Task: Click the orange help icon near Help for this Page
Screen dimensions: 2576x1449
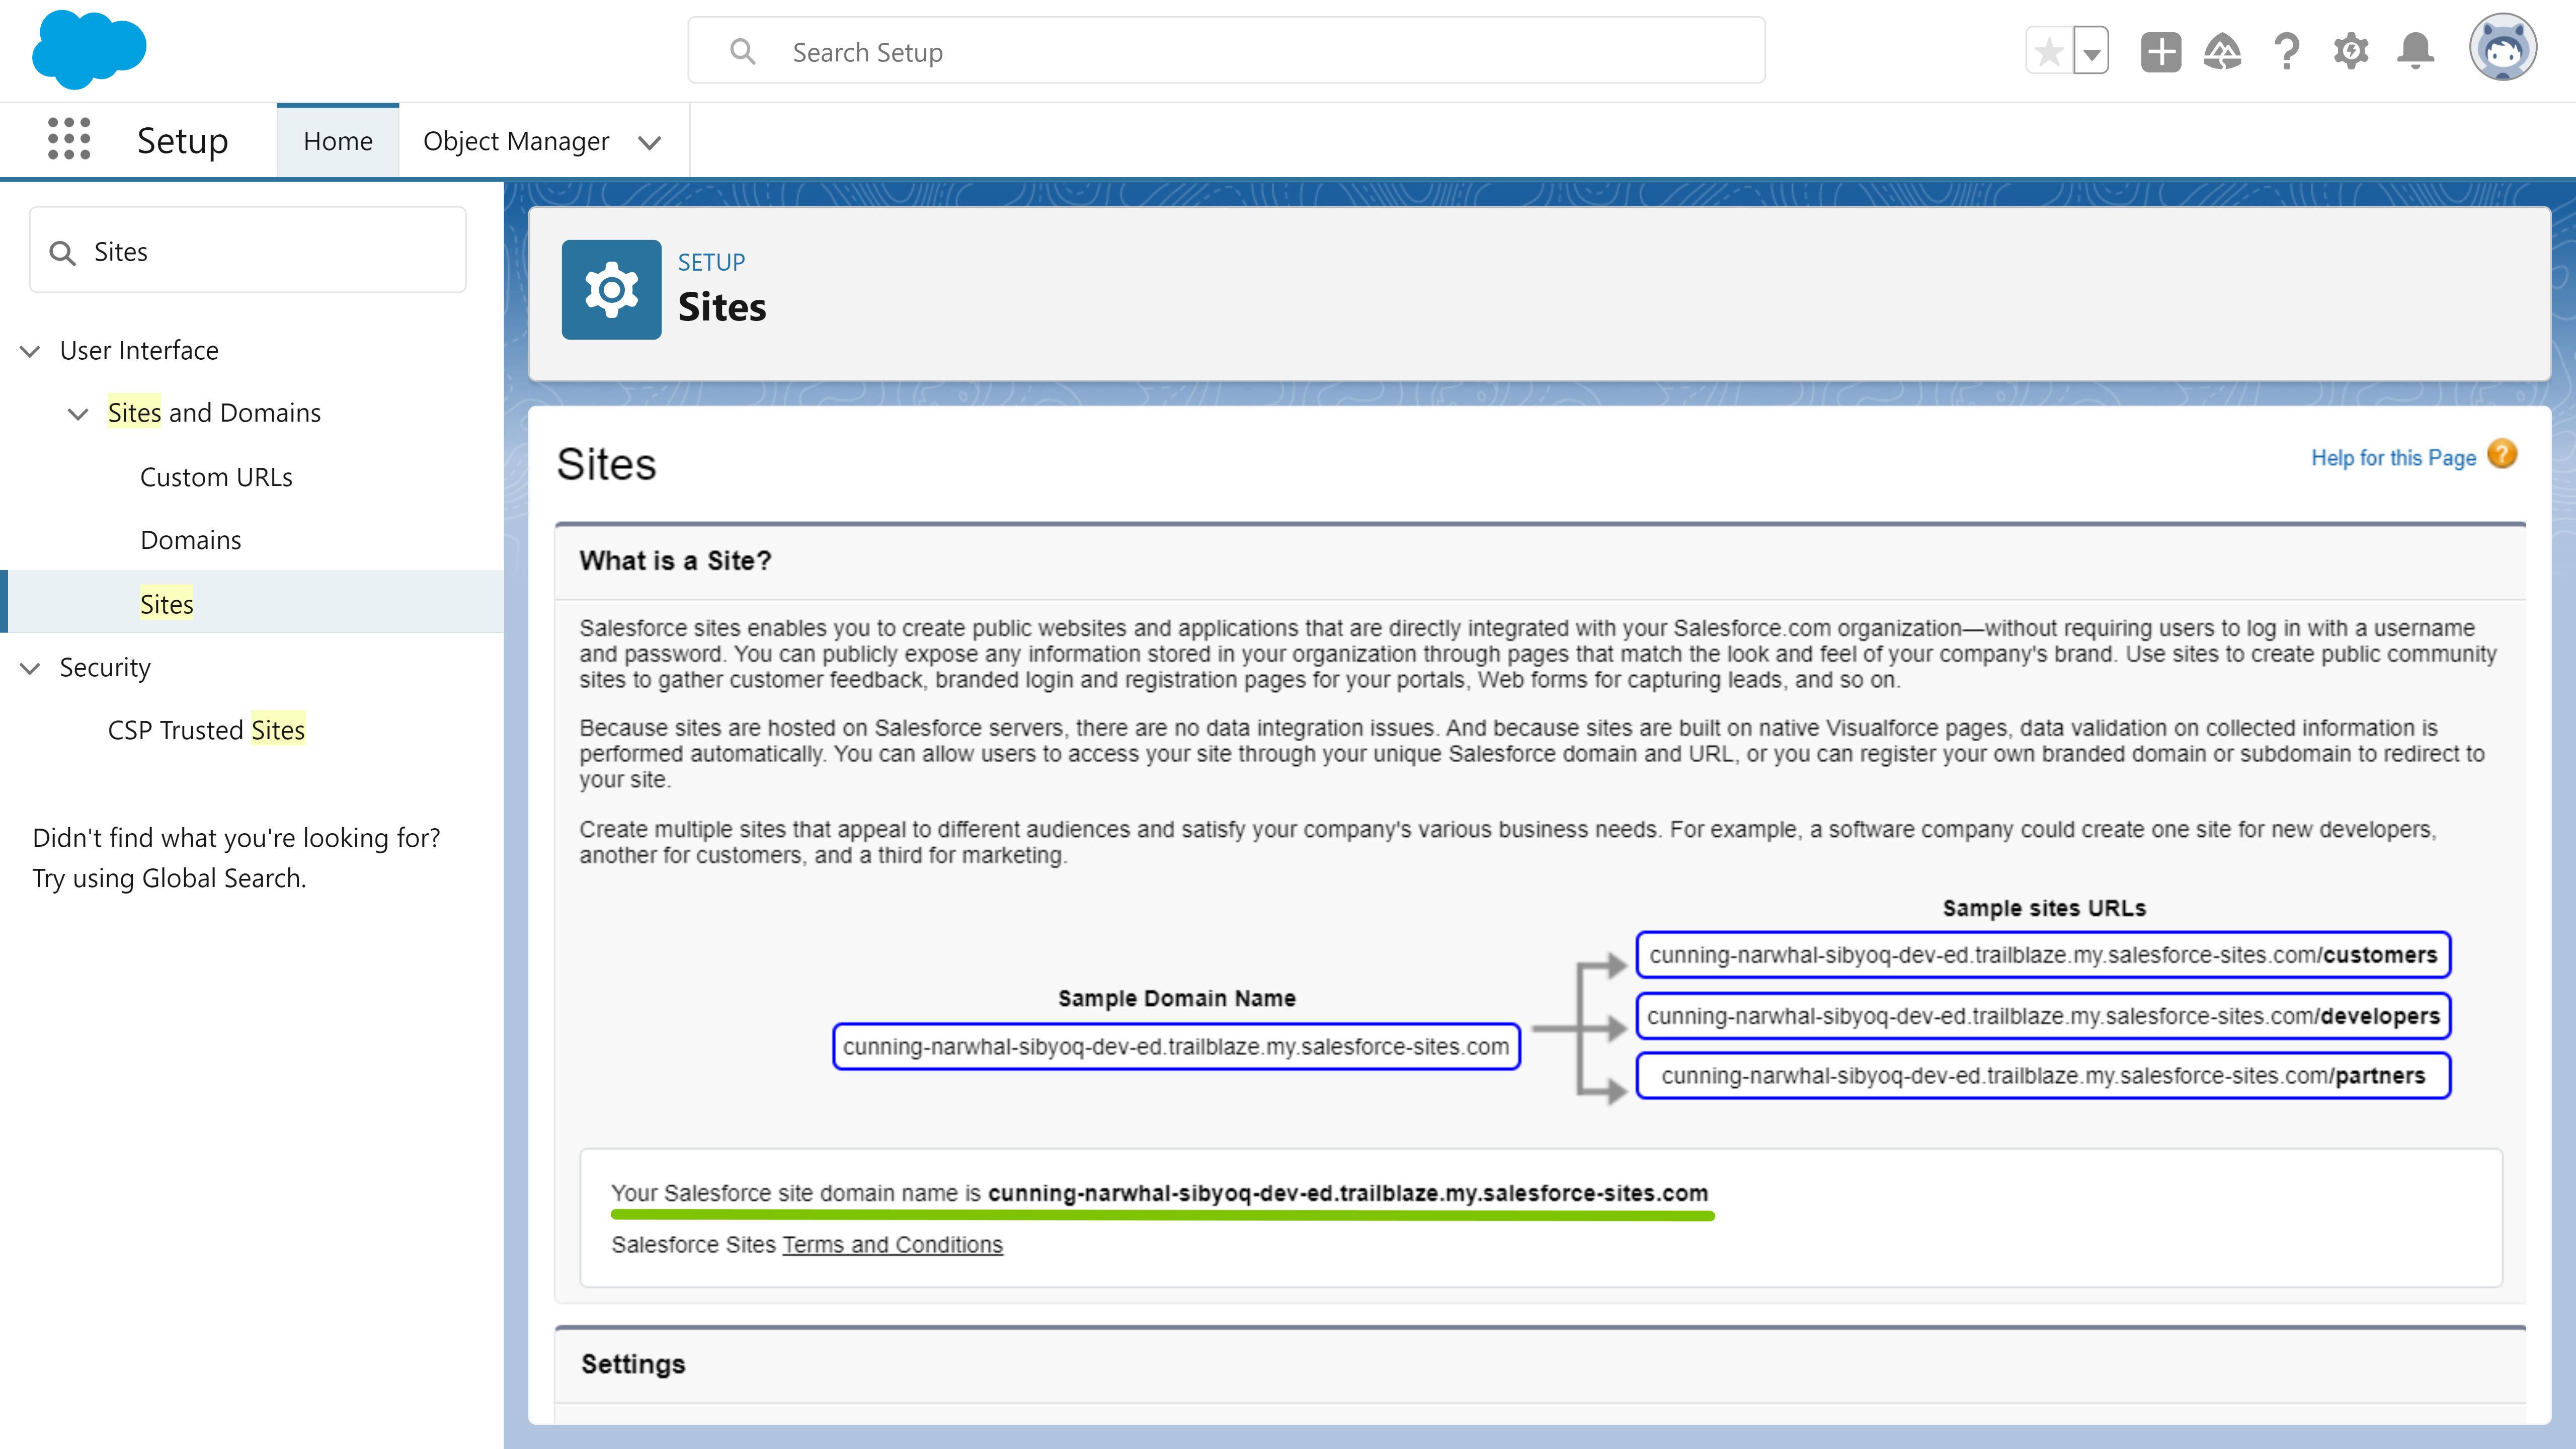Action: [x=2502, y=455]
